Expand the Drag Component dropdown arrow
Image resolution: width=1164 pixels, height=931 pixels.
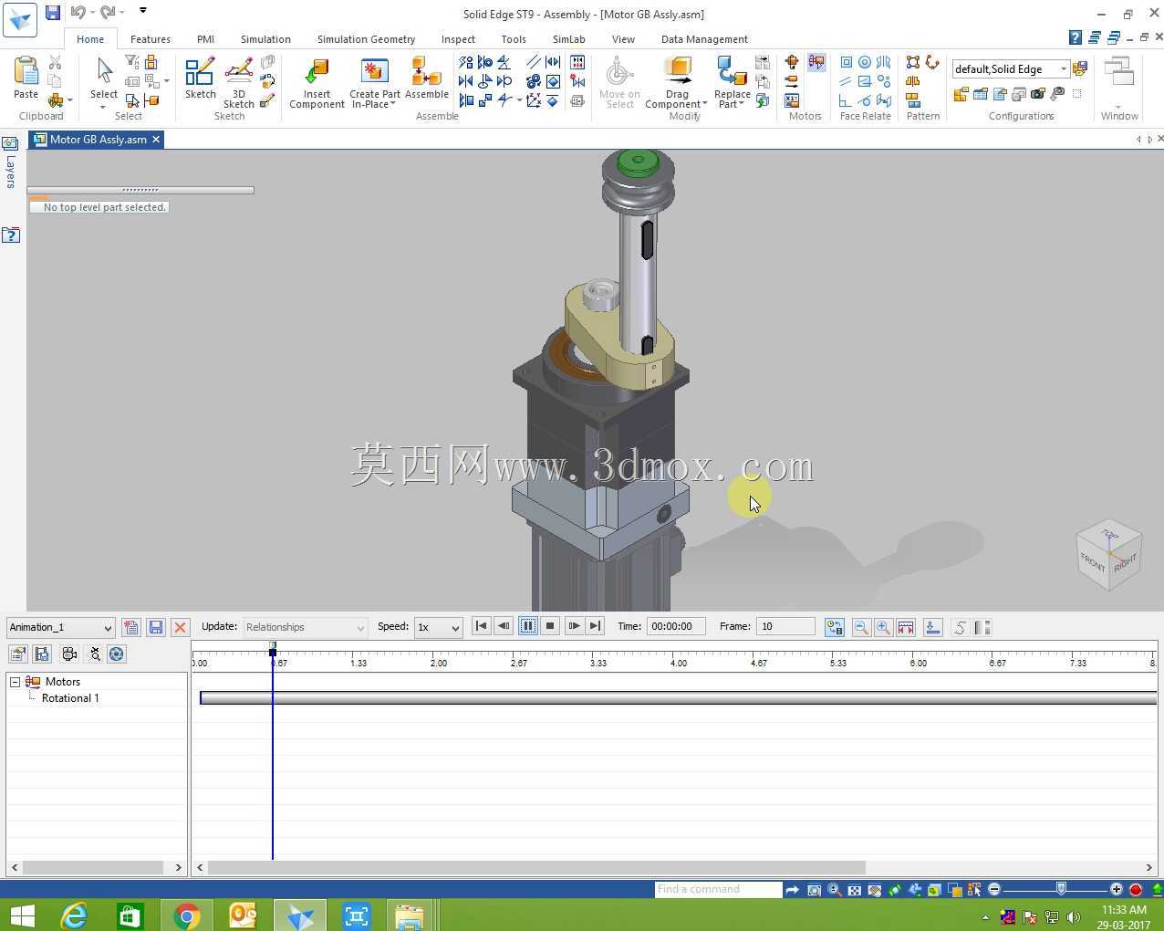(x=704, y=104)
